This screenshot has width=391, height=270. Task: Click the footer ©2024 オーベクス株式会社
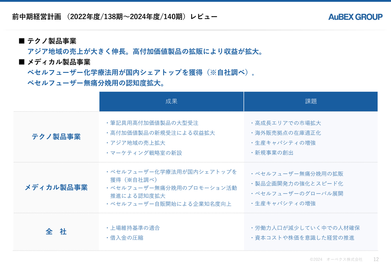point(336,259)
